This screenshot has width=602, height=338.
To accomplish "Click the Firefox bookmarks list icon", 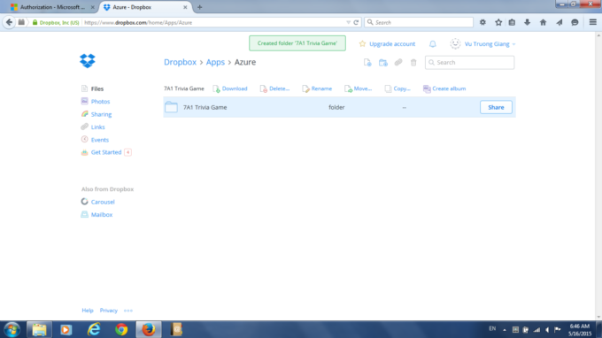I will click(x=513, y=22).
